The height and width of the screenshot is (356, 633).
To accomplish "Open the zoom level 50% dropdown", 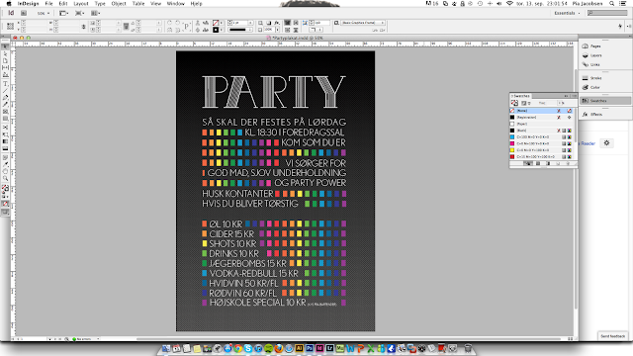I will [x=44, y=13].
